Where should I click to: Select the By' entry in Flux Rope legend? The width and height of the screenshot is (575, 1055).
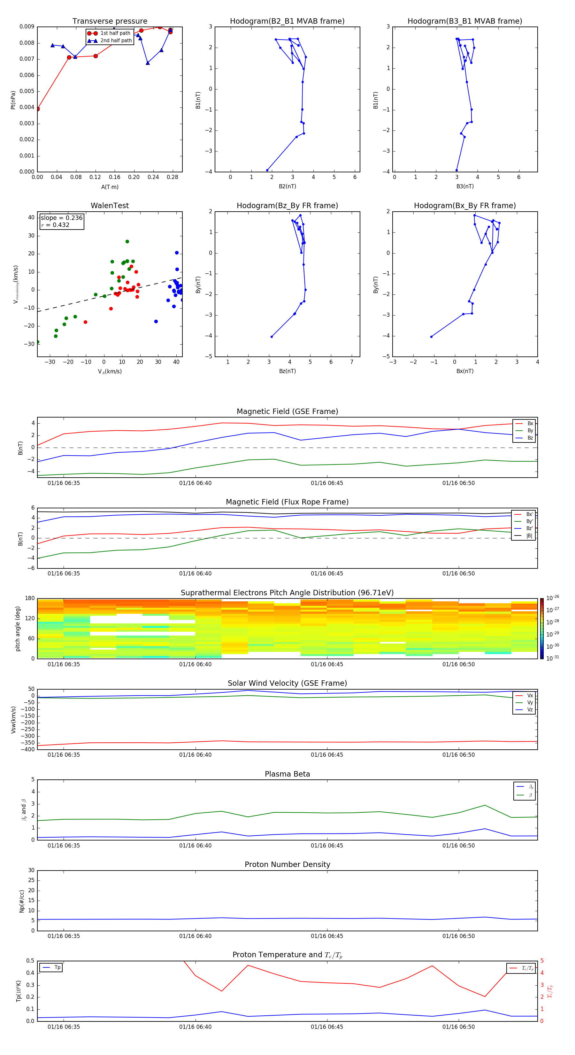pyautogui.click(x=524, y=521)
